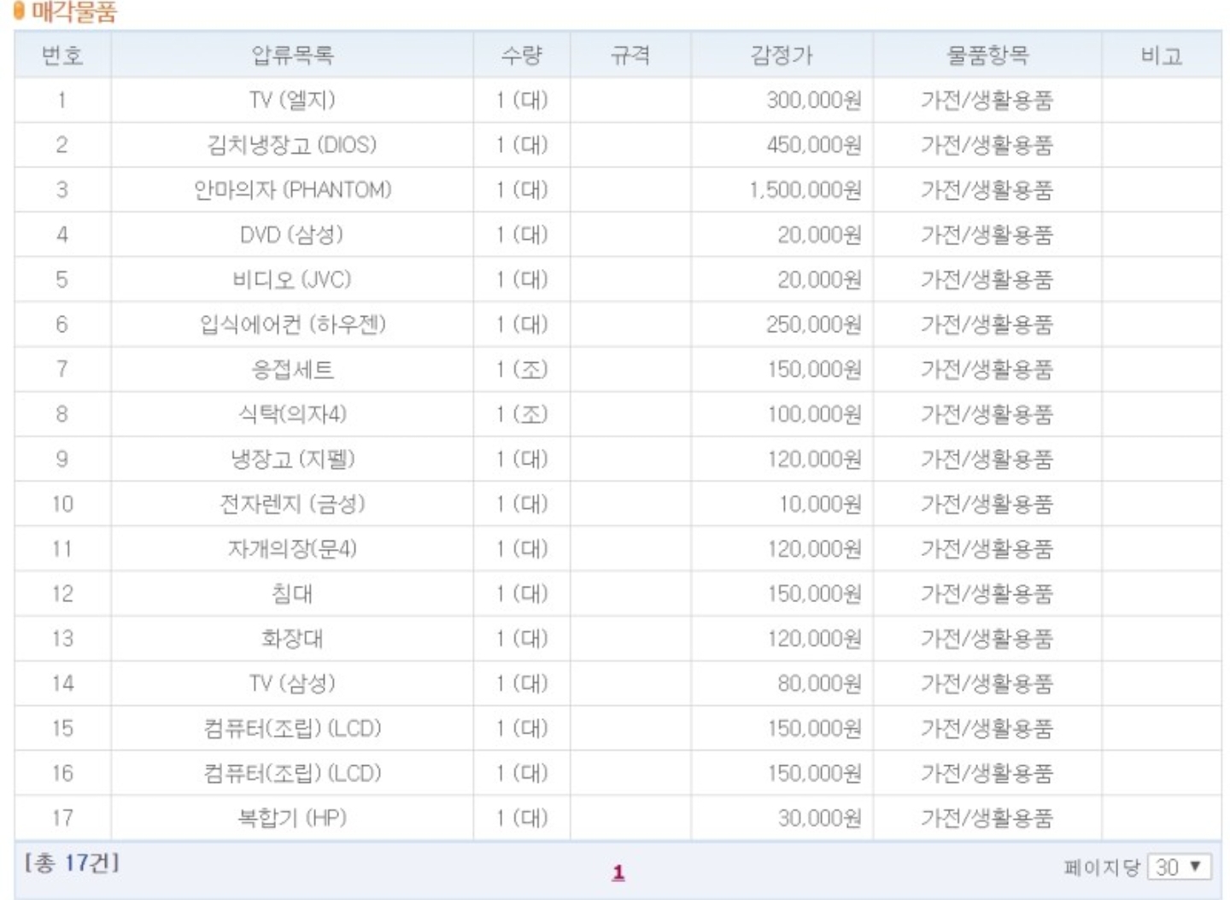Screen dimensions: 1230x900
Task: Click 가전/생활용품 in the 침대 row
Action: (x=987, y=593)
